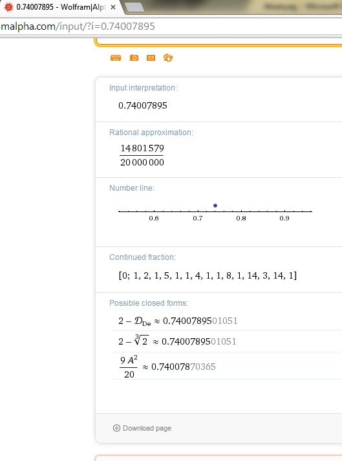Click the rational approximation fraction 14801579/20000000
The width and height of the screenshot is (342, 461).
(x=142, y=155)
